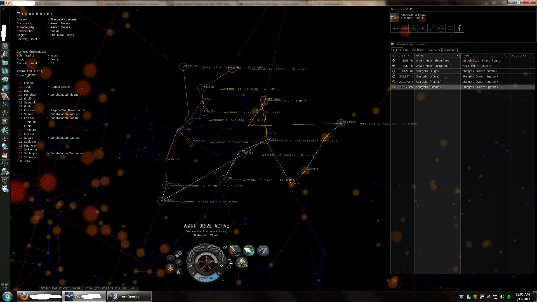The width and height of the screenshot is (537, 302).
Task: Click the Approach arrow icon in Selected Item
Action: tap(395, 28)
